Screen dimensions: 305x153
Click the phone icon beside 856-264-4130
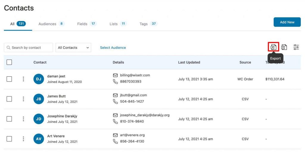pyautogui.click(x=115, y=141)
